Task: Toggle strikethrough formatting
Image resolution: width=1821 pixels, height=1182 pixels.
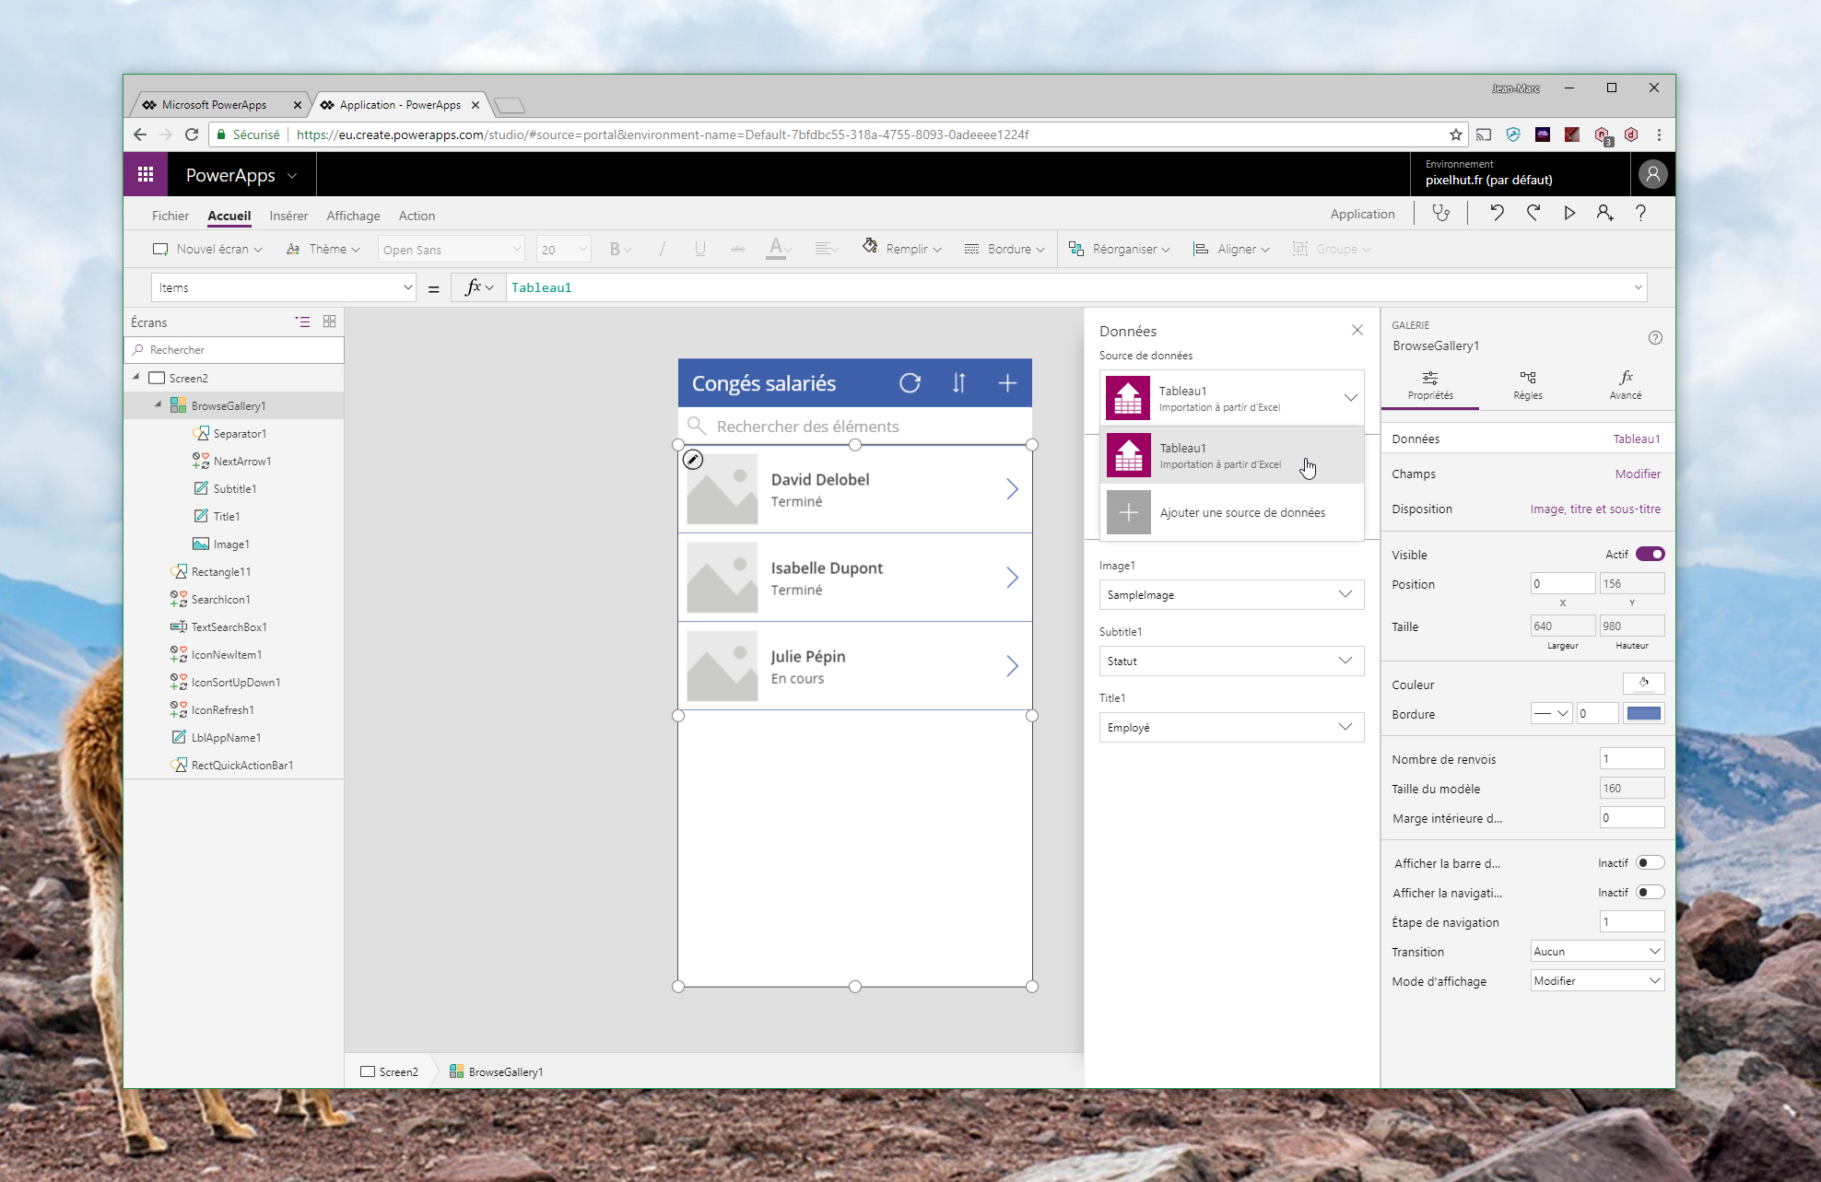Action: tap(737, 250)
